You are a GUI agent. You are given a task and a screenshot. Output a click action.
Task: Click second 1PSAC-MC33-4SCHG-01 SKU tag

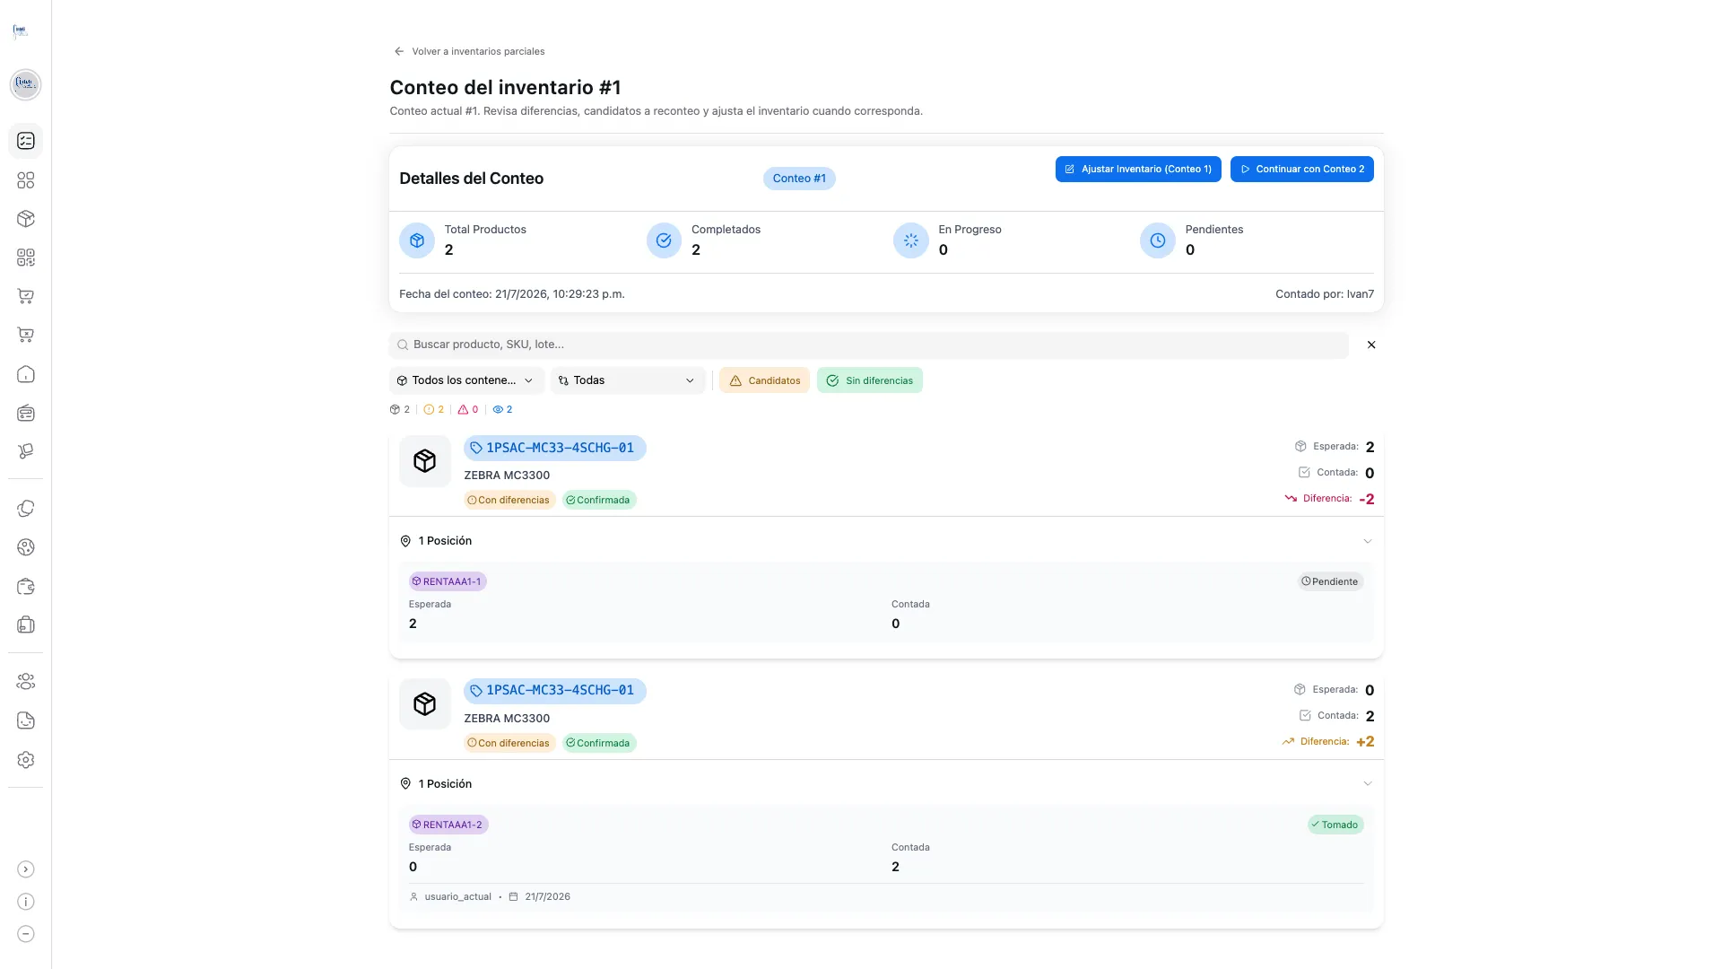pyautogui.click(x=555, y=691)
